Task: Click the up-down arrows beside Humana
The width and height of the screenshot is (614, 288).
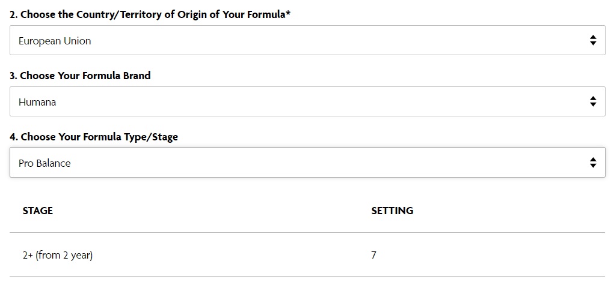Action: coord(593,101)
